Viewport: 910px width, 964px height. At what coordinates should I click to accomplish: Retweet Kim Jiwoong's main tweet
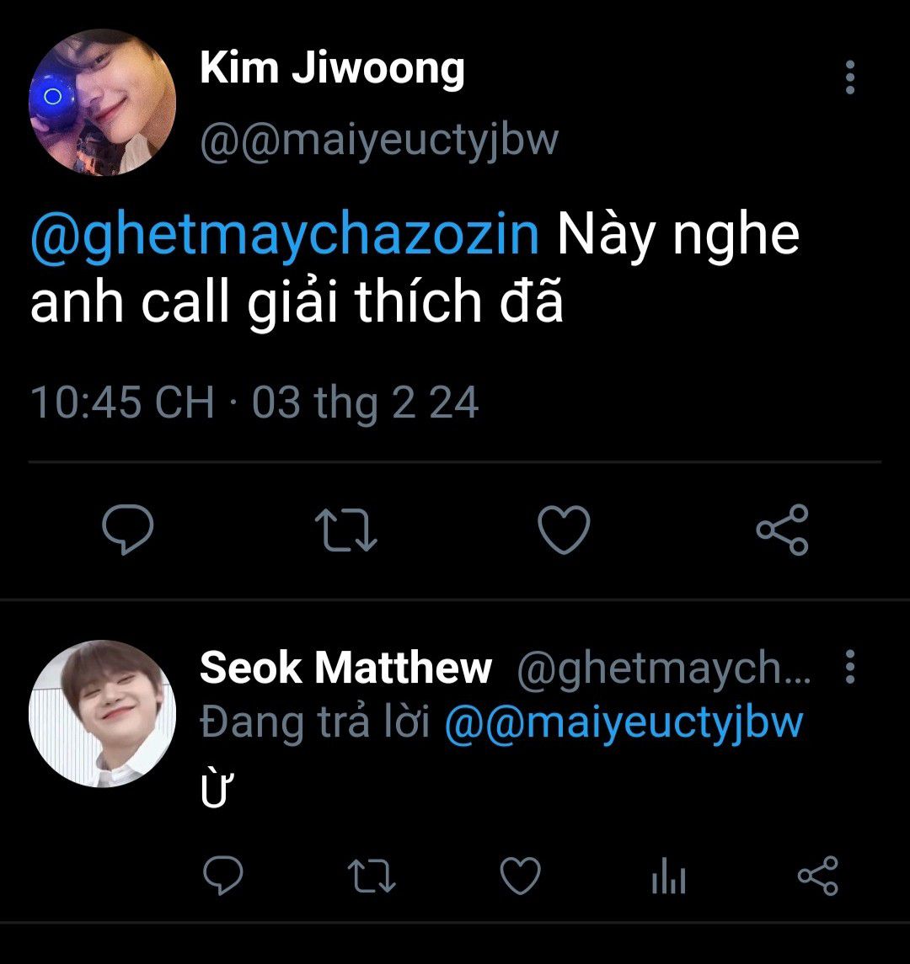(x=345, y=530)
